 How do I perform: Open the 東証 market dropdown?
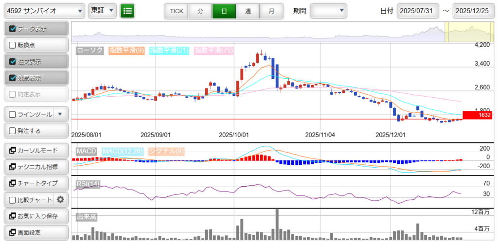coord(102,11)
